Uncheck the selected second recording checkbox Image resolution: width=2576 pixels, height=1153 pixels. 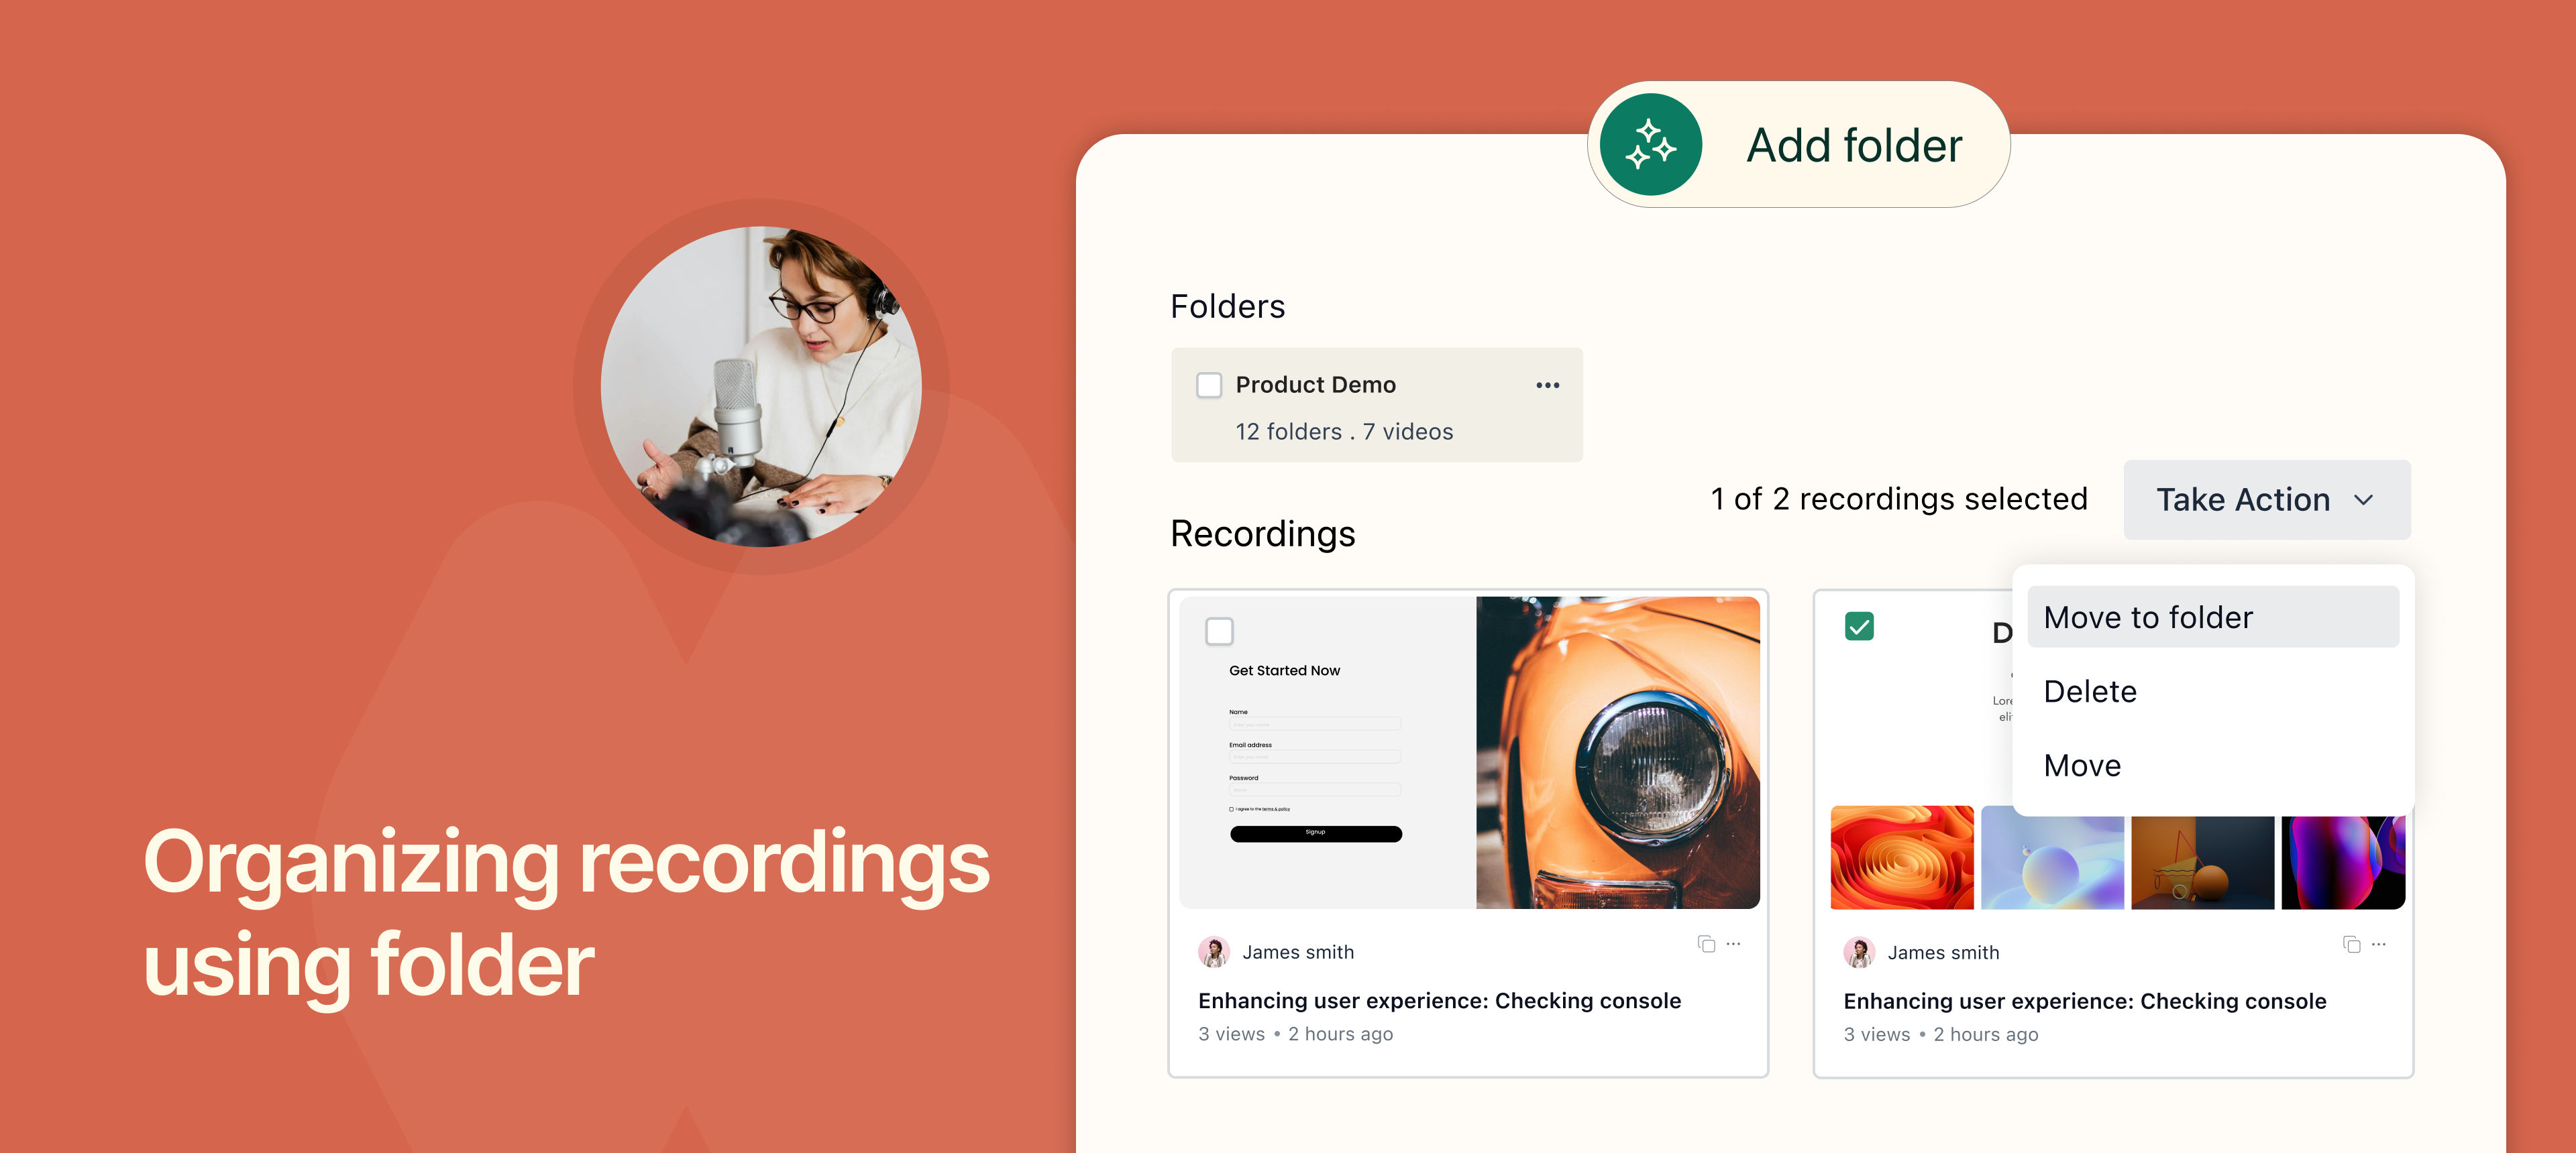[1859, 627]
